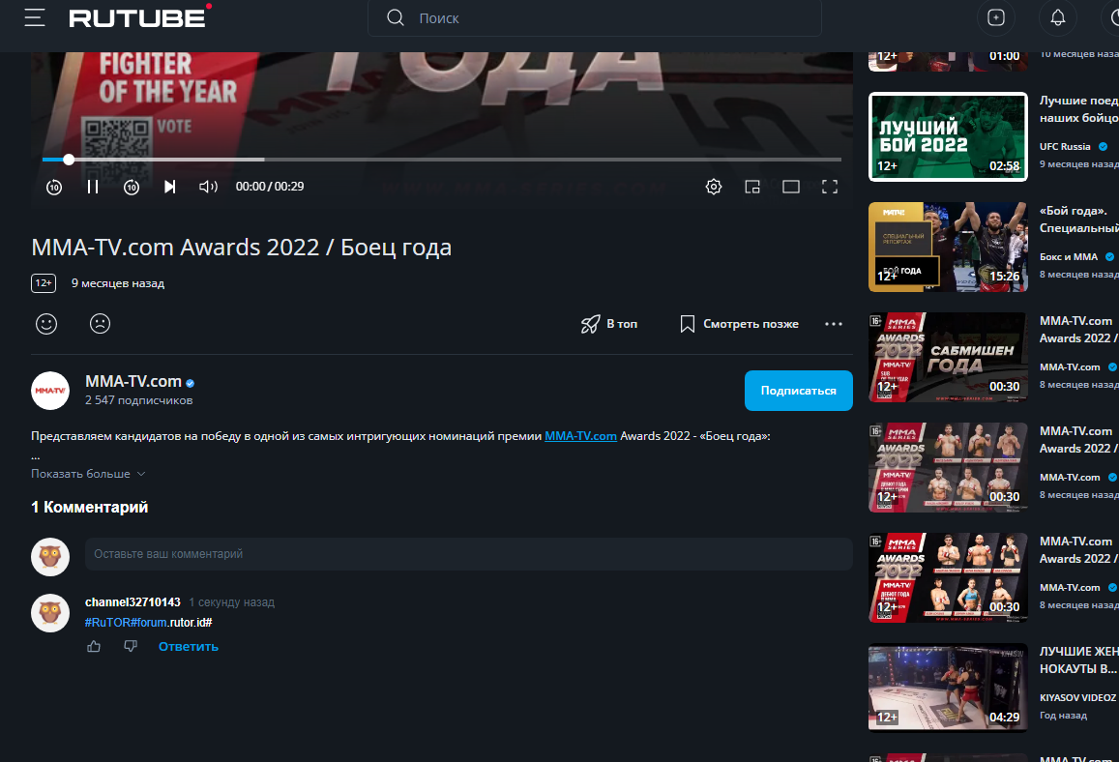Viewport: 1119px width, 762px height.
Task: Expand description with Показать больше
Action: 88,474
